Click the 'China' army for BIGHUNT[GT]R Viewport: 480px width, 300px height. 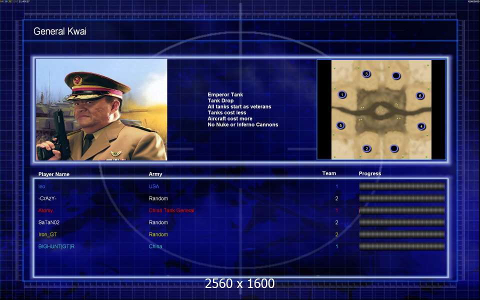pyautogui.click(x=155, y=246)
